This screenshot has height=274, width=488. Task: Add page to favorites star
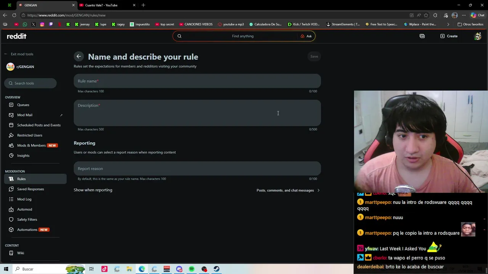click(426, 15)
